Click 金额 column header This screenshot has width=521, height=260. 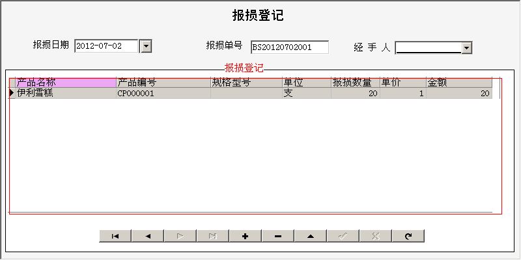click(x=459, y=83)
